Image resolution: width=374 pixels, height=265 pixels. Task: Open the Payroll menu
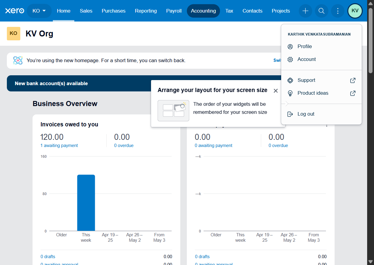[174, 11]
